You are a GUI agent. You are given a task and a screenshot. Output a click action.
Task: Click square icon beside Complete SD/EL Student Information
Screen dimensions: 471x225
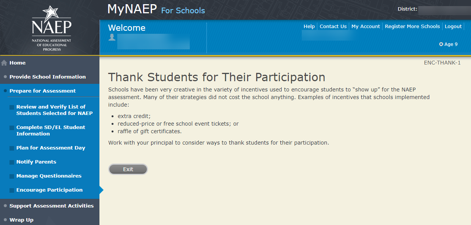(x=12, y=128)
